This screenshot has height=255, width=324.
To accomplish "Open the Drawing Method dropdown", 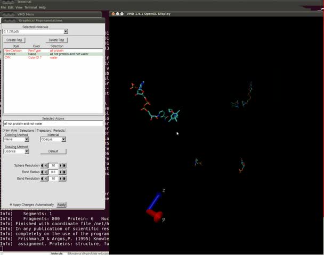I will [17, 151].
